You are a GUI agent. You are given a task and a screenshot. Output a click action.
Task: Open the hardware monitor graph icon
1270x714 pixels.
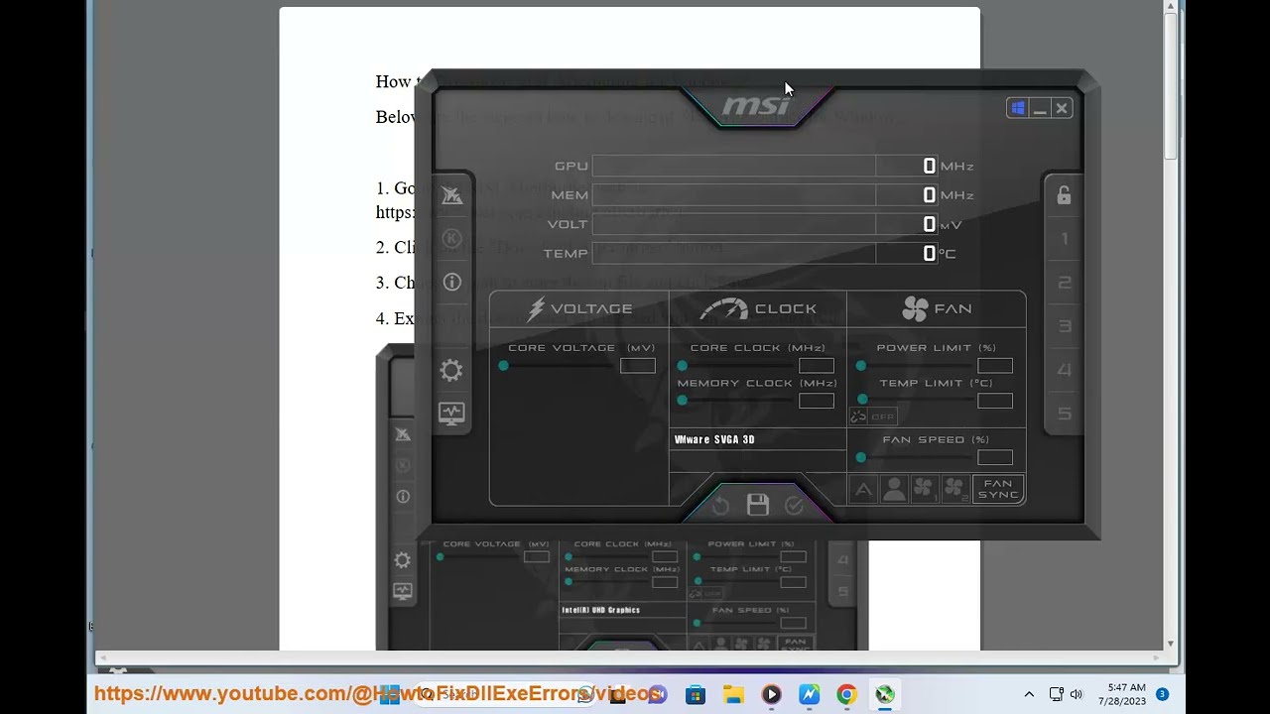[451, 414]
